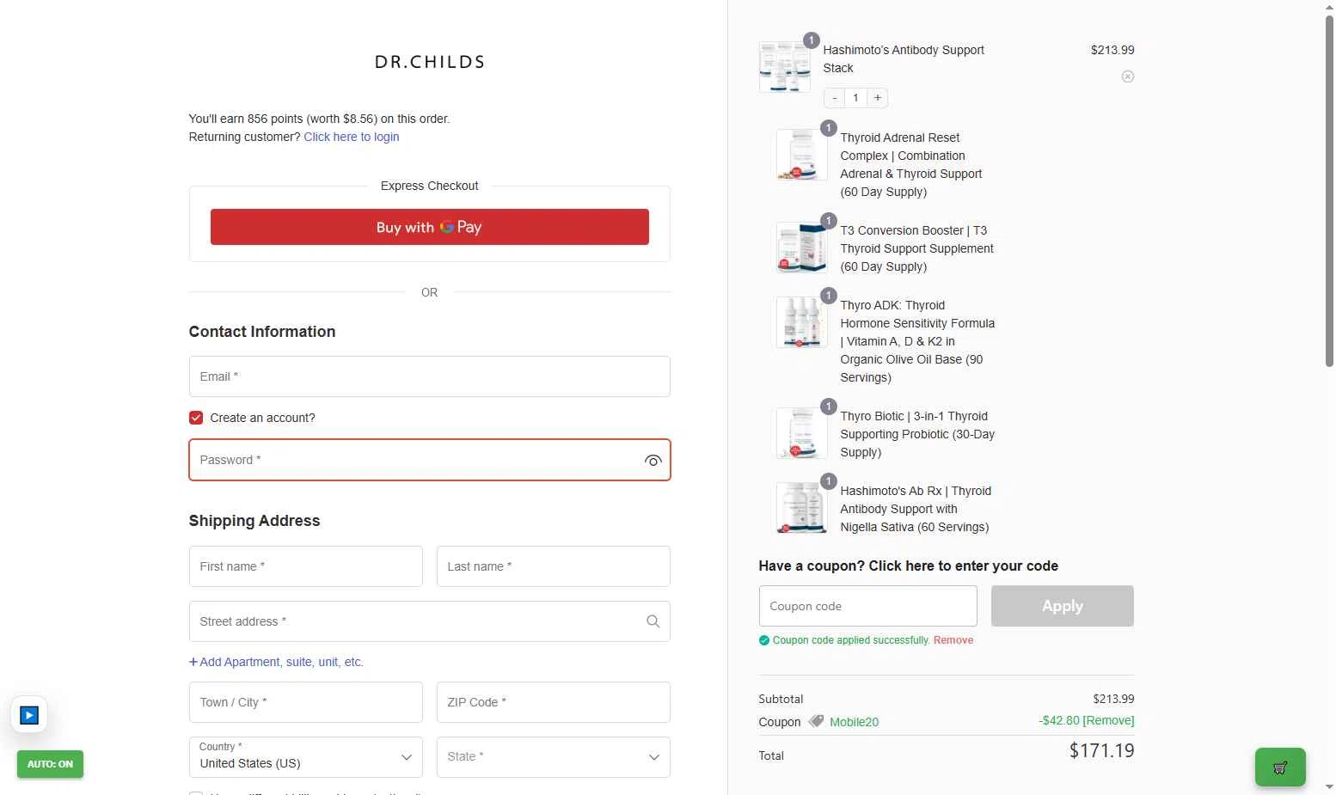Focus the Password input field
The width and height of the screenshot is (1336, 795).
[430, 460]
